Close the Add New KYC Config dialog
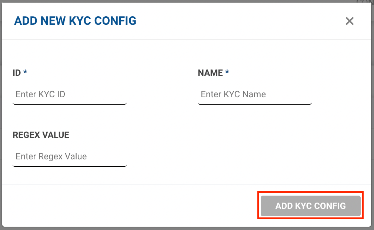Screen dimensions: 374x230 tap(350, 21)
